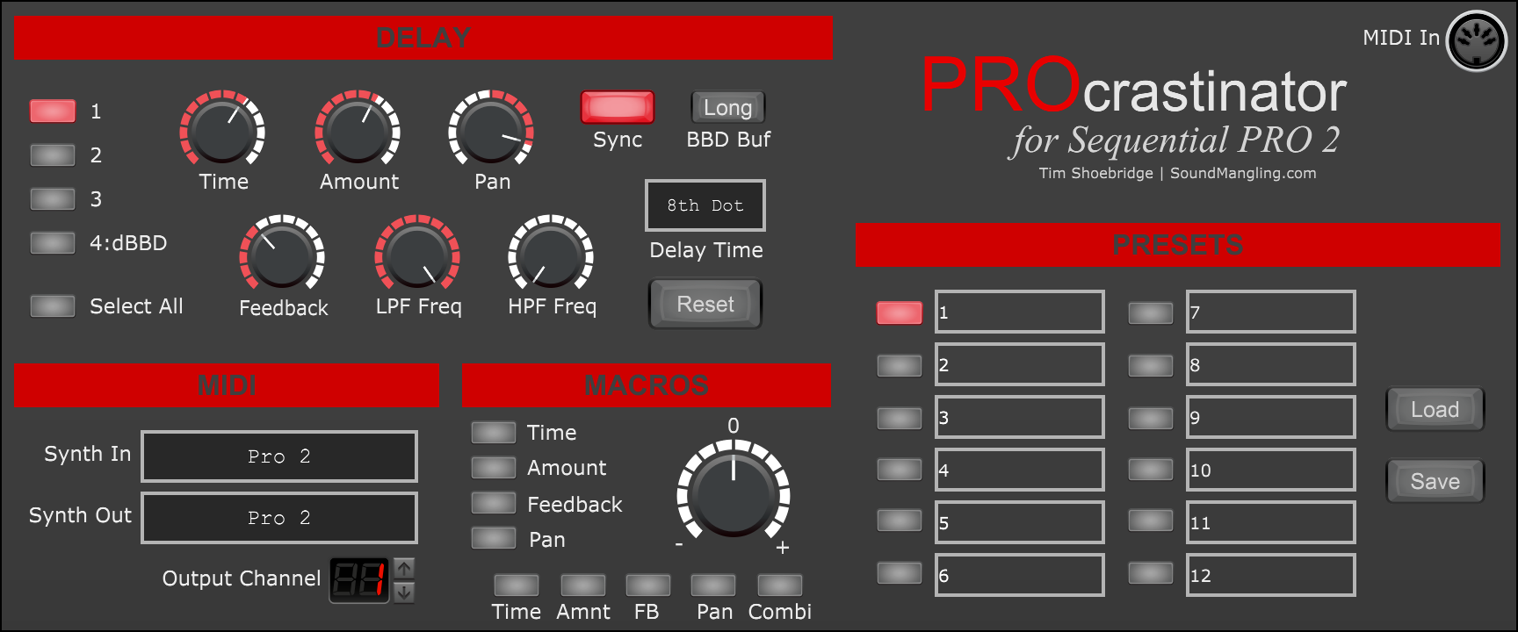Select preset slot 4 button
Viewport: 1518px width, 632px height.
point(900,469)
